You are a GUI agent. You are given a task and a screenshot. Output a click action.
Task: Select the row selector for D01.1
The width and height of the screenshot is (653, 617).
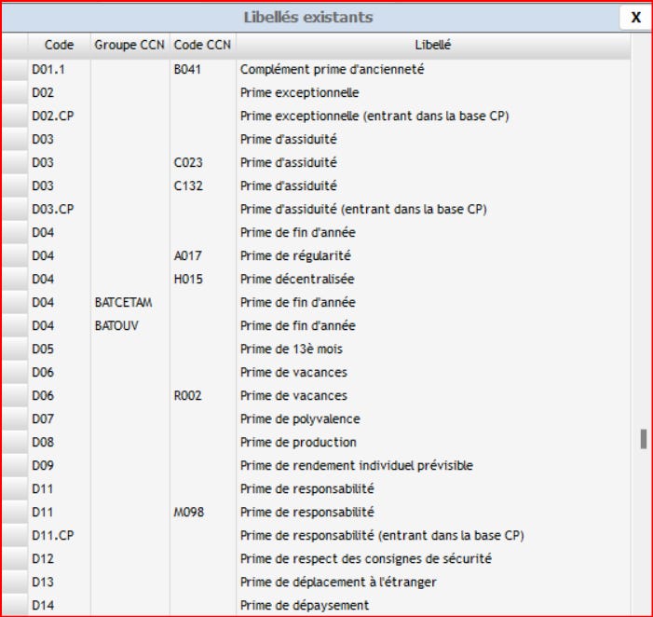pos(15,69)
